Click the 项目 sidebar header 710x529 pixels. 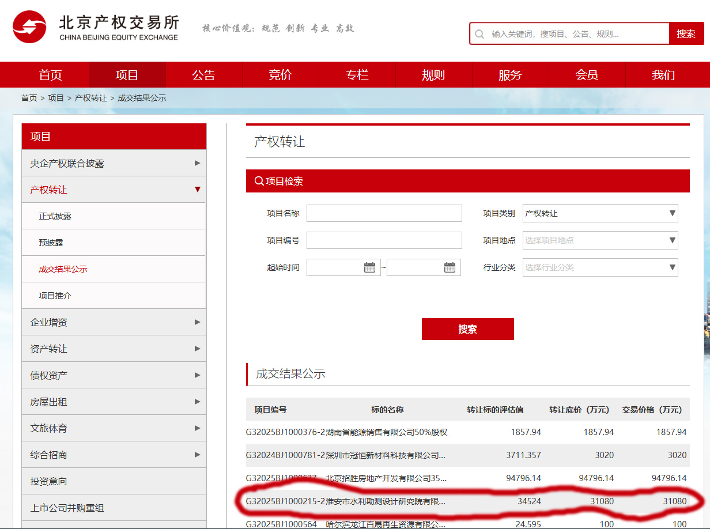click(114, 137)
